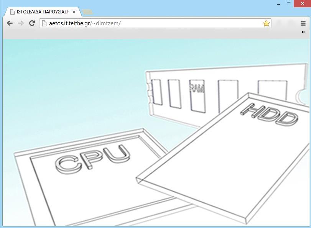Select the ΙΣΤΟΣΕΛΙΔΑ ΠΑΡΟΥΣΙΑΣΗ tab

[x=43, y=12]
